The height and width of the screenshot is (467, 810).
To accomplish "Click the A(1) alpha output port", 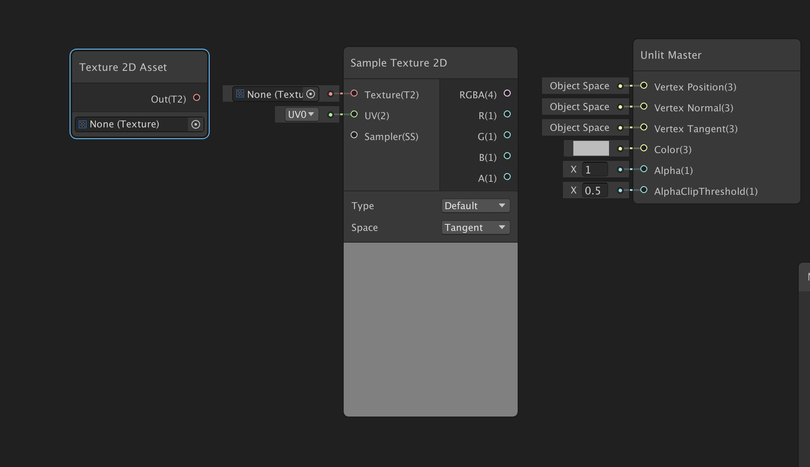I will [507, 177].
